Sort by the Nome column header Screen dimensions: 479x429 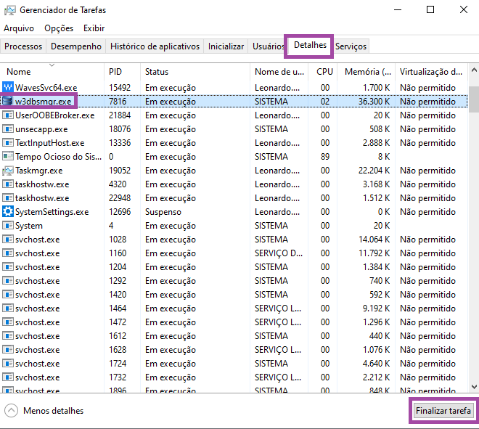[x=52, y=71]
